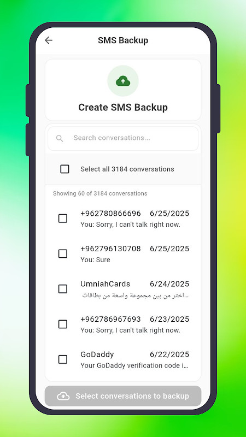This screenshot has width=246, height=437.
Task: Check the Select all 3184 conversations box
Action: coord(65,169)
